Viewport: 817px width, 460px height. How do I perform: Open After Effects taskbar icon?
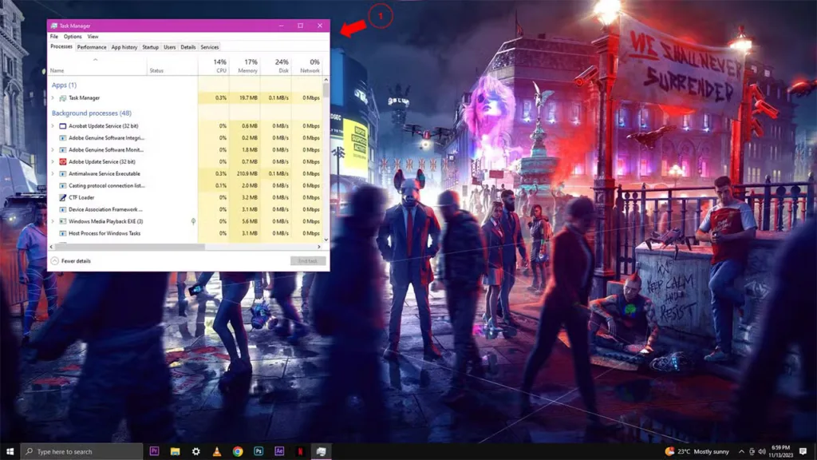point(279,451)
